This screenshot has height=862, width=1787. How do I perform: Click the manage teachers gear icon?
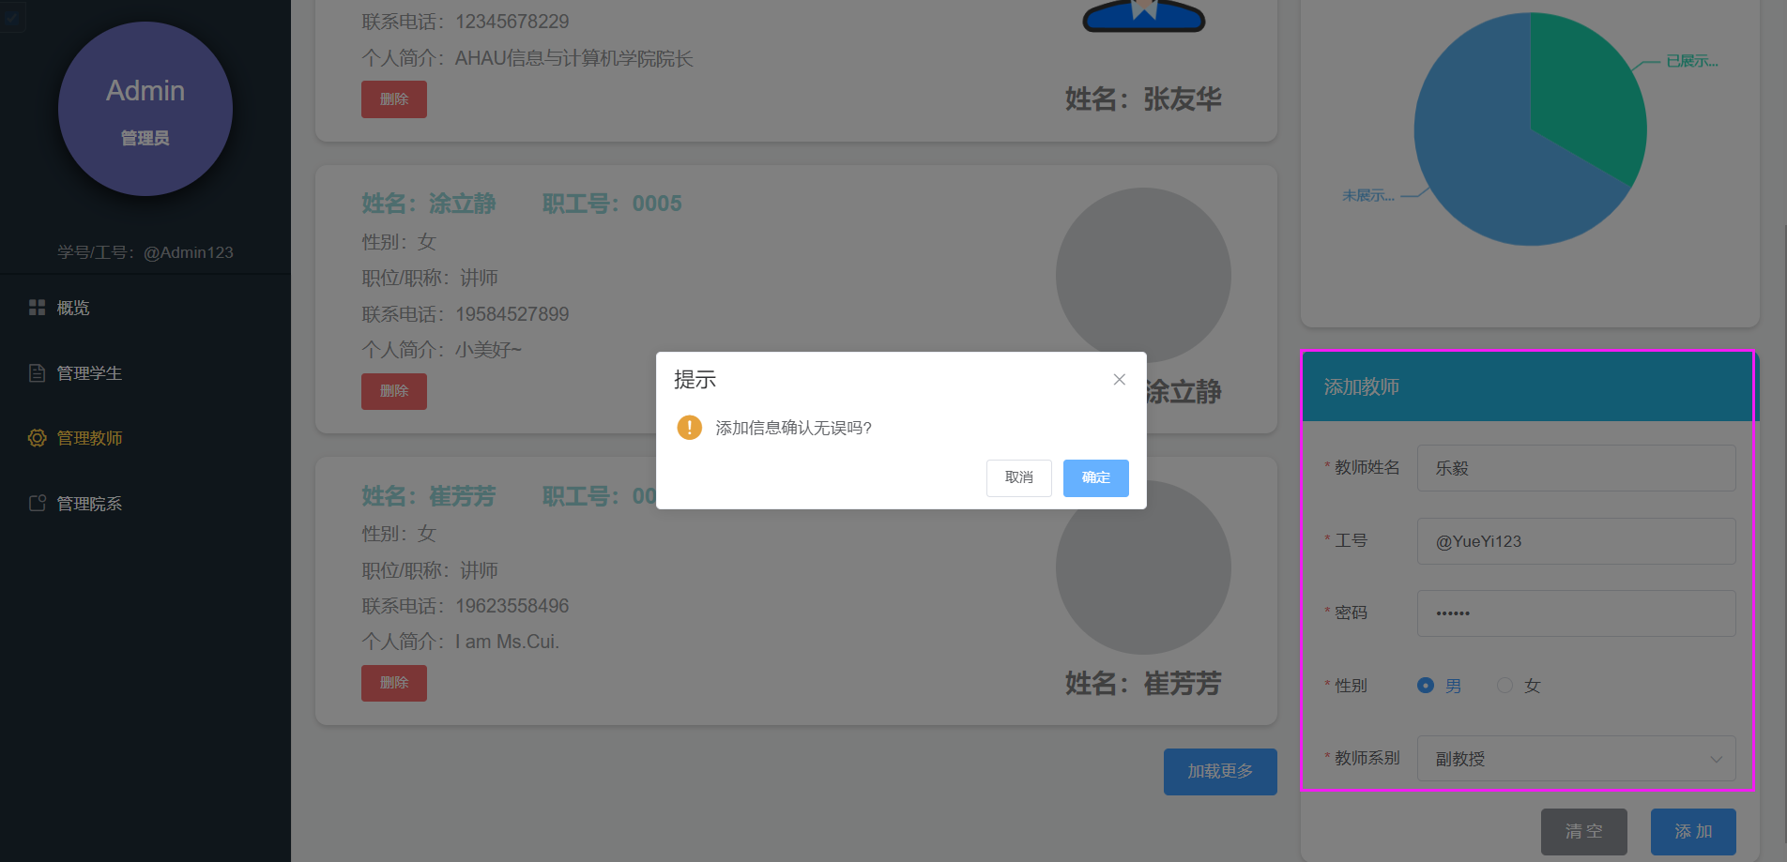(37, 438)
